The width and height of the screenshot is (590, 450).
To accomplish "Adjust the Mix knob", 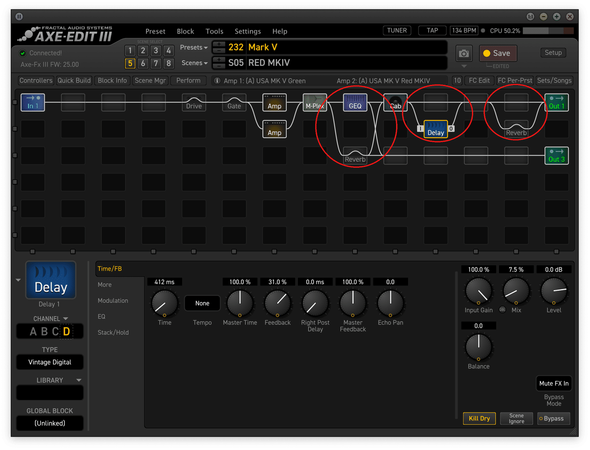I will pos(516,292).
